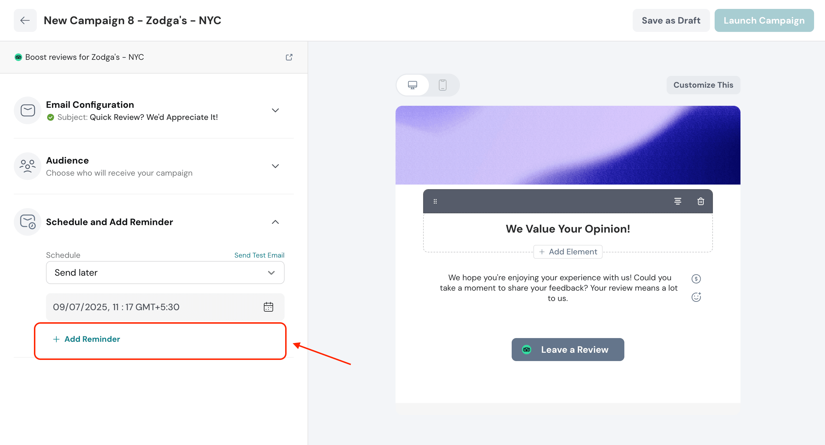Click the calendar icon in the date field
The image size is (825, 445).
pyautogui.click(x=268, y=307)
